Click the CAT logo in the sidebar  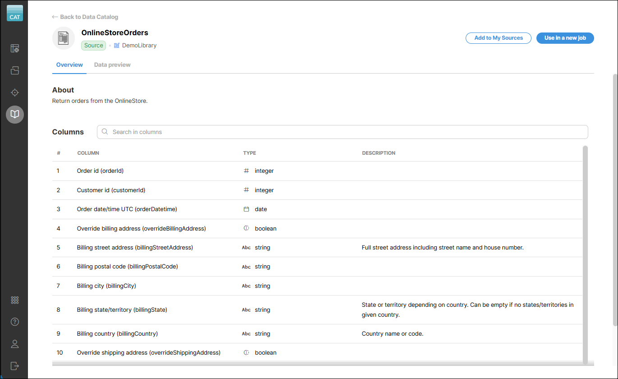coord(15,13)
